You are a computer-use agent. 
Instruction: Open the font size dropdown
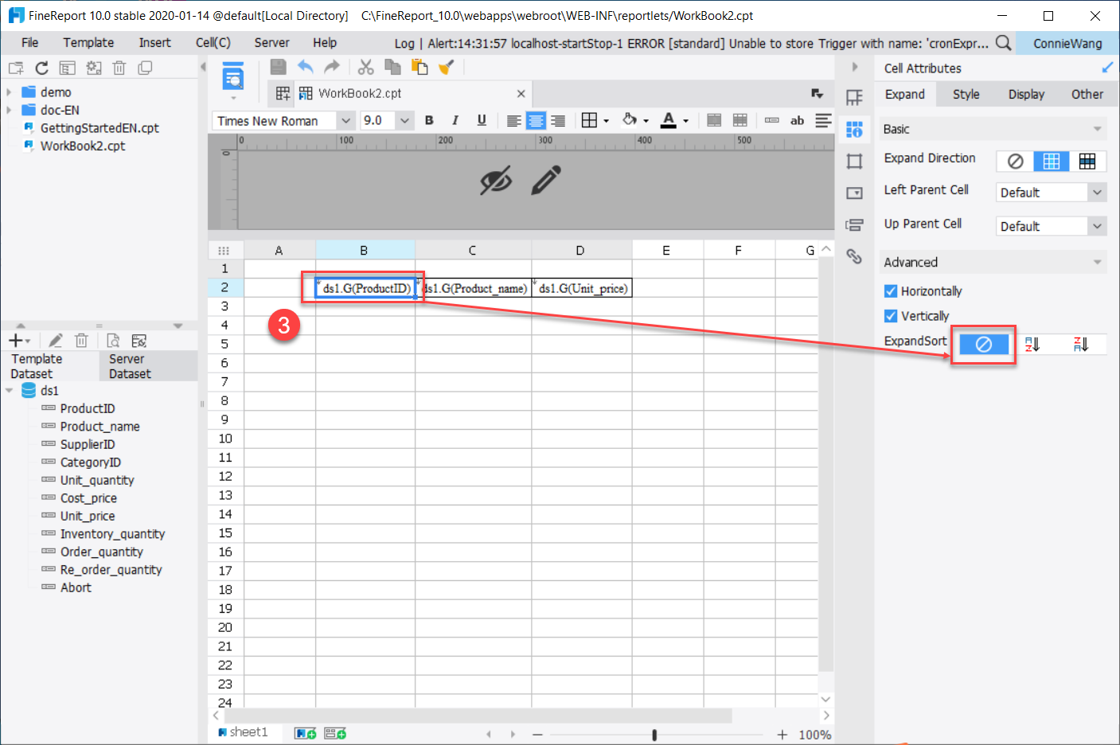pos(404,120)
